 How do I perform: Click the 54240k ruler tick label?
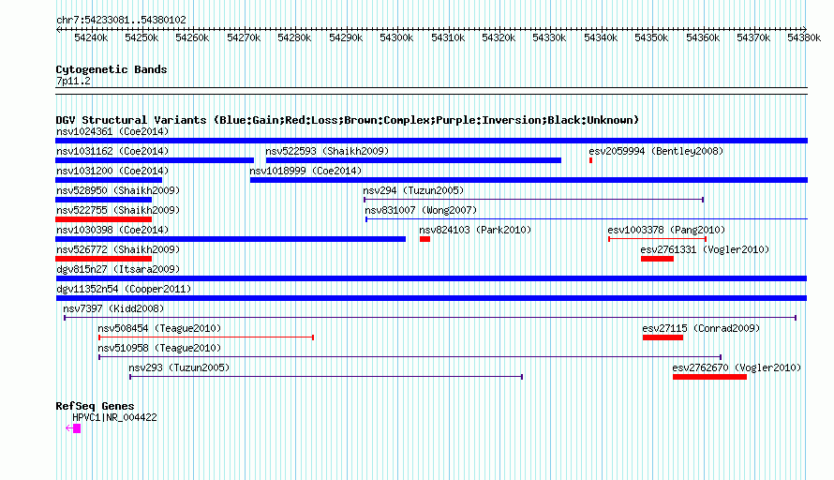pyautogui.click(x=91, y=37)
